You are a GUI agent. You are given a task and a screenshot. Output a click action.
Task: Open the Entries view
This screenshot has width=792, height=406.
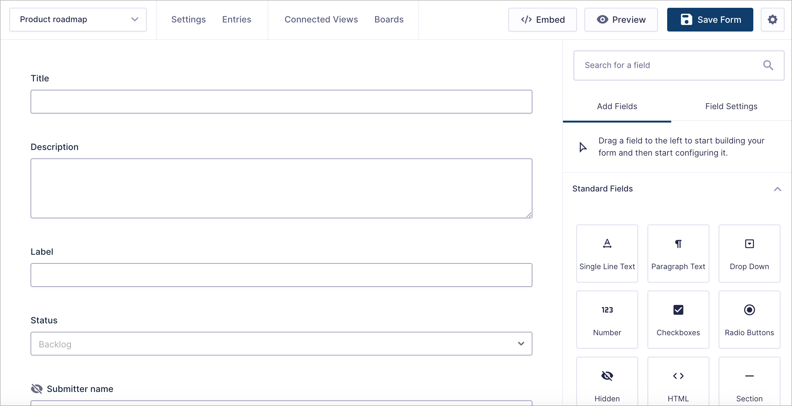(237, 19)
